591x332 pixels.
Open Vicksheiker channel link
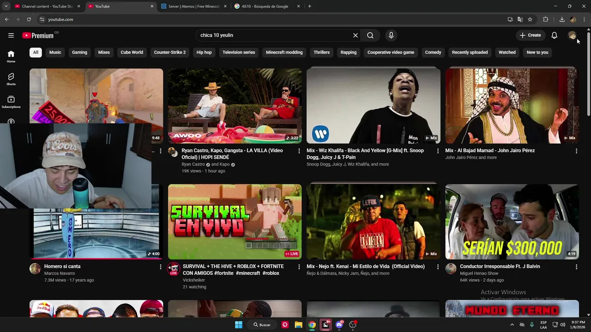pos(193,280)
